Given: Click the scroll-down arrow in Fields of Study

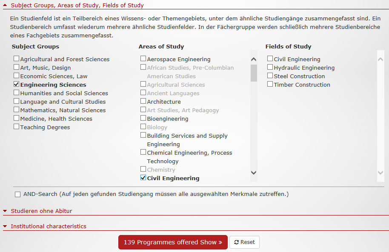Looking at the screenshot, I should pyautogui.click(x=380, y=173).
